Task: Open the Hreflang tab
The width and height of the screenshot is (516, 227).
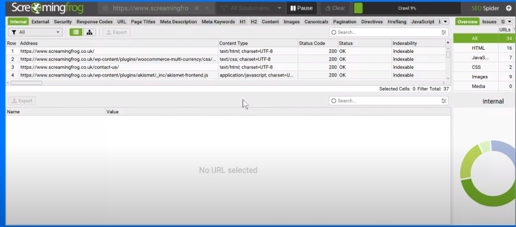Action: (x=397, y=22)
